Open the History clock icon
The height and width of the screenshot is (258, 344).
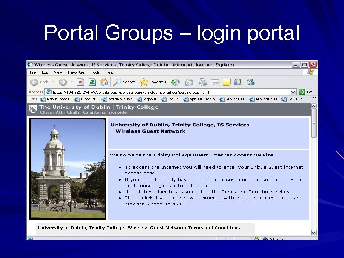pos(175,82)
